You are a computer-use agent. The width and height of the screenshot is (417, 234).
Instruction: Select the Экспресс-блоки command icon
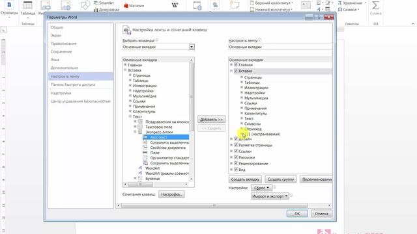tap(140, 132)
